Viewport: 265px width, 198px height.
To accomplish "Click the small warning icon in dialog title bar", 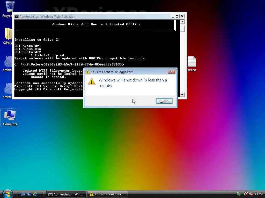I will (x=87, y=72).
